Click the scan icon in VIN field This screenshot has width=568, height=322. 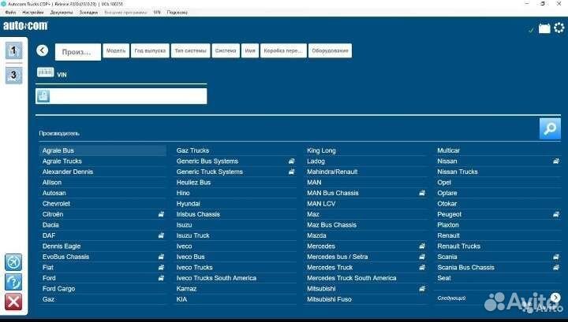43,96
